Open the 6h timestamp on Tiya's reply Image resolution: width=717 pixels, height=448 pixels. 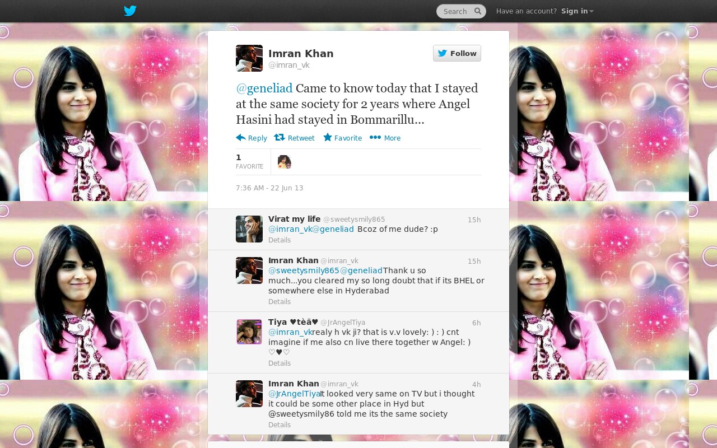pyautogui.click(x=477, y=323)
